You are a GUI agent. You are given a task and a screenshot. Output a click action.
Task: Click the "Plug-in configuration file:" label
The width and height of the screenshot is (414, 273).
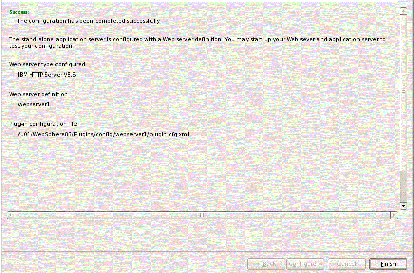tap(44, 124)
